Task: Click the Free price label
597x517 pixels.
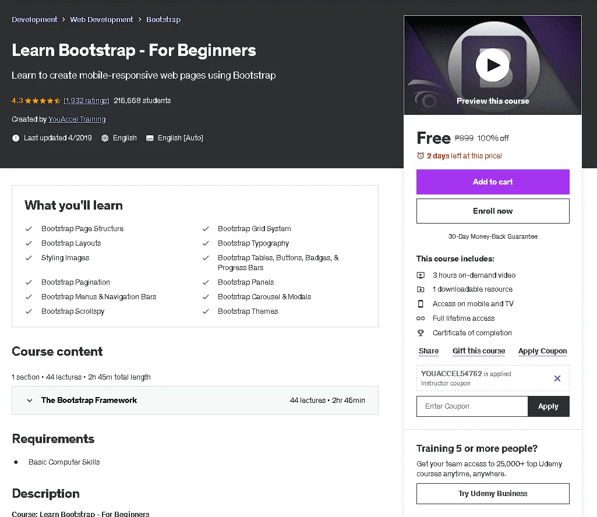Action: tap(434, 138)
